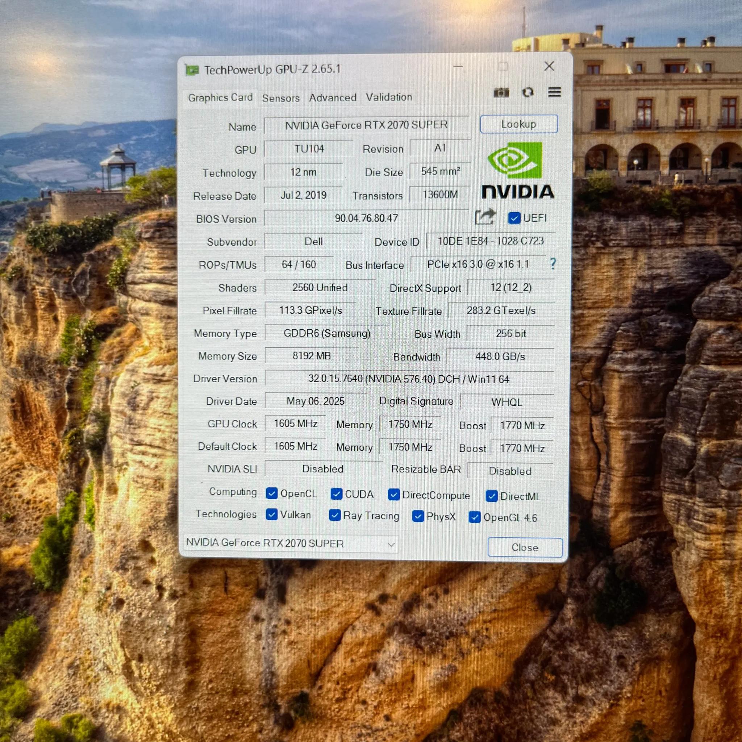Click the BIOS Version field 90.04.76.80.47
Image resolution: width=742 pixels, height=742 pixels.
tap(366, 218)
